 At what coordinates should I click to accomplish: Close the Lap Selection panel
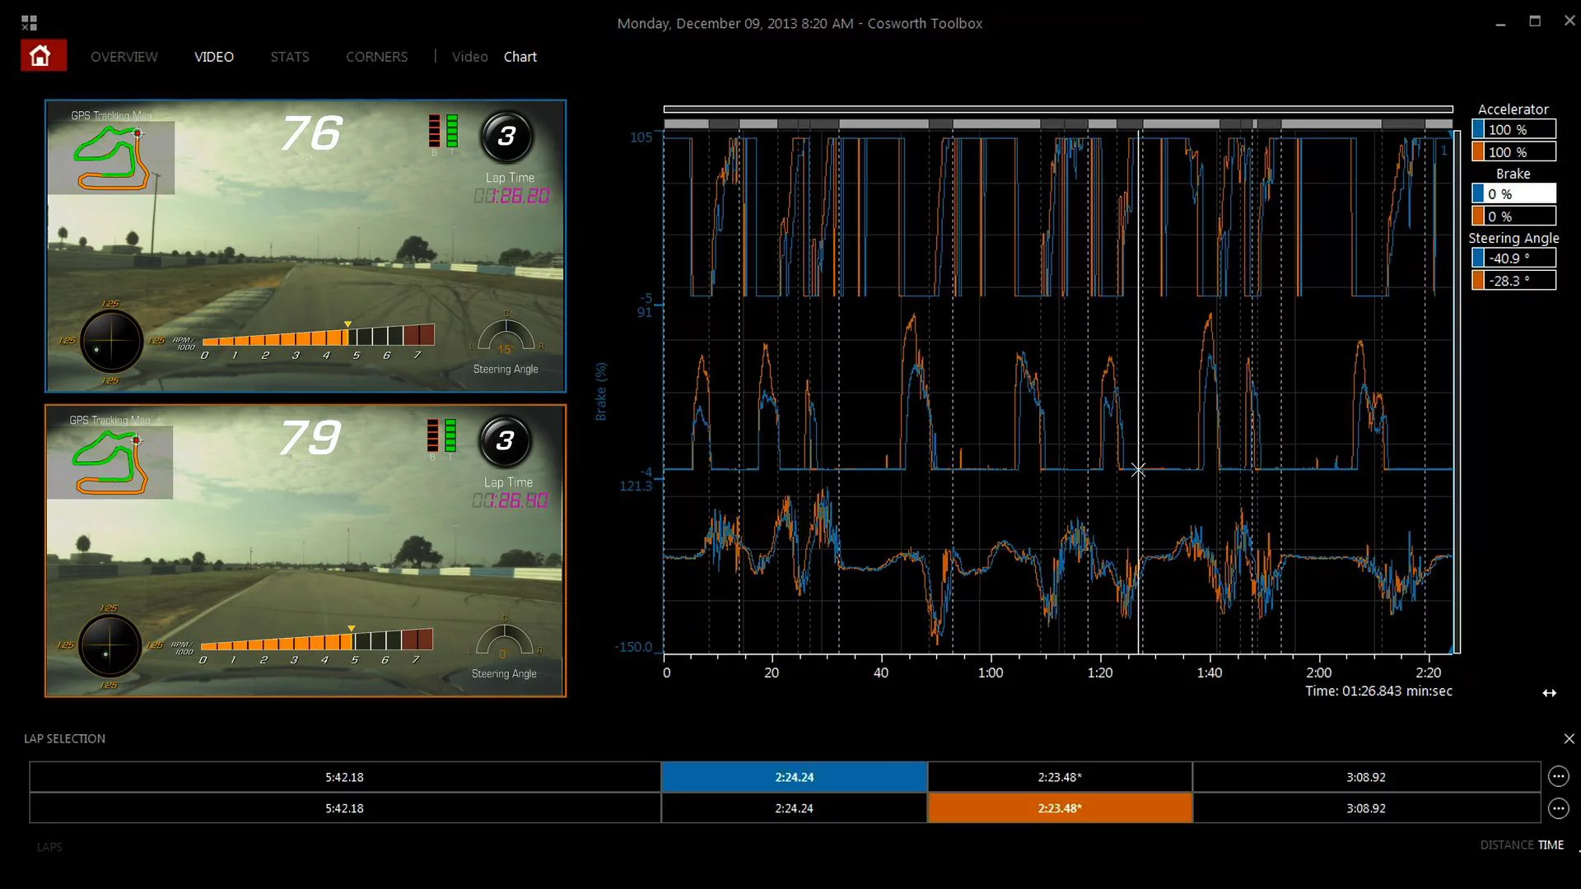pyautogui.click(x=1568, y=738)
